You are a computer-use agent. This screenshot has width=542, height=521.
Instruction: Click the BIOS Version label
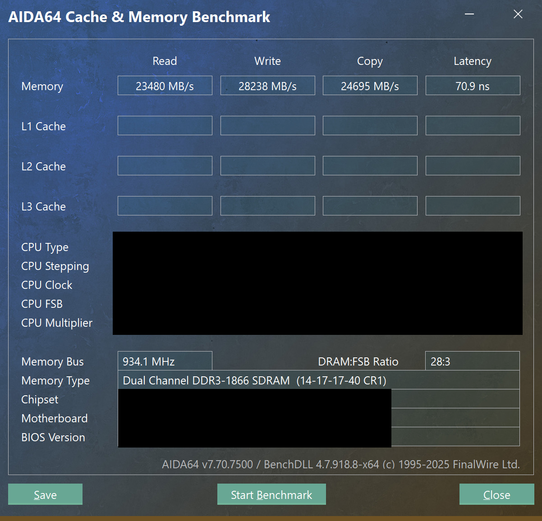tap(53, 437)
